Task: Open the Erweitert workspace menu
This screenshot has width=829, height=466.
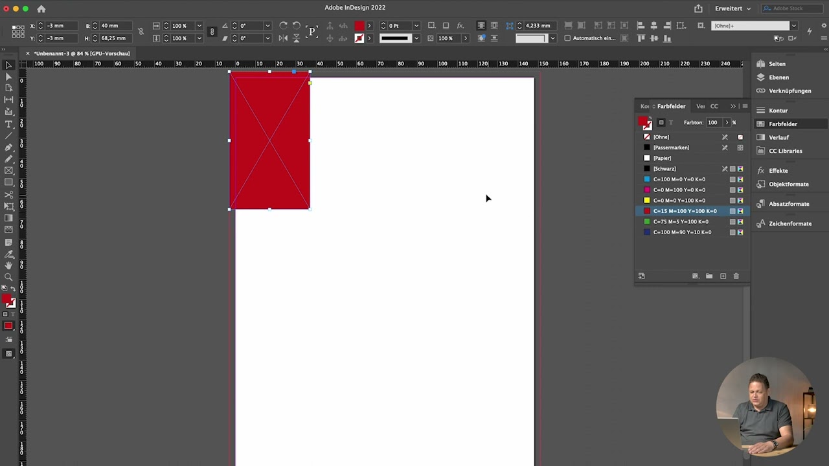Action: click(729, 8)
